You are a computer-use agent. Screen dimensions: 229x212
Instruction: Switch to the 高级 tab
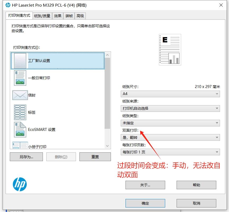[x=80, y=16]
